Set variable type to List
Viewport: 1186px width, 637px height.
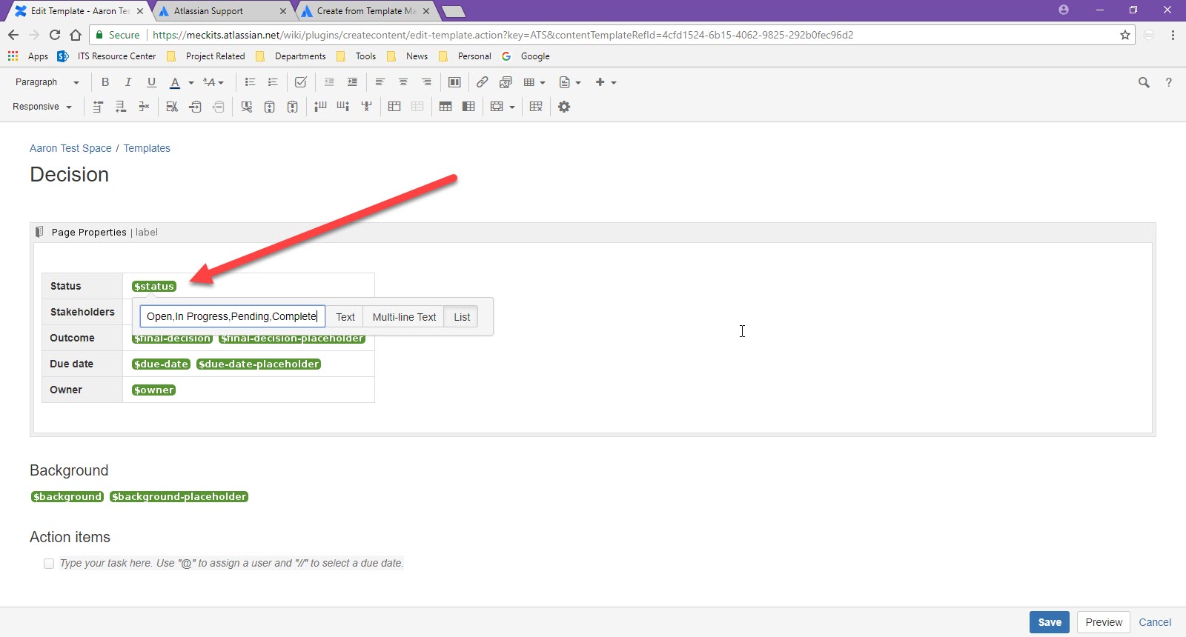pyautogui.click(x=462, y=317)
